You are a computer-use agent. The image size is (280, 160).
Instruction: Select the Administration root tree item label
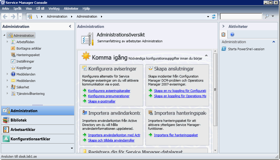pos(24,36)
